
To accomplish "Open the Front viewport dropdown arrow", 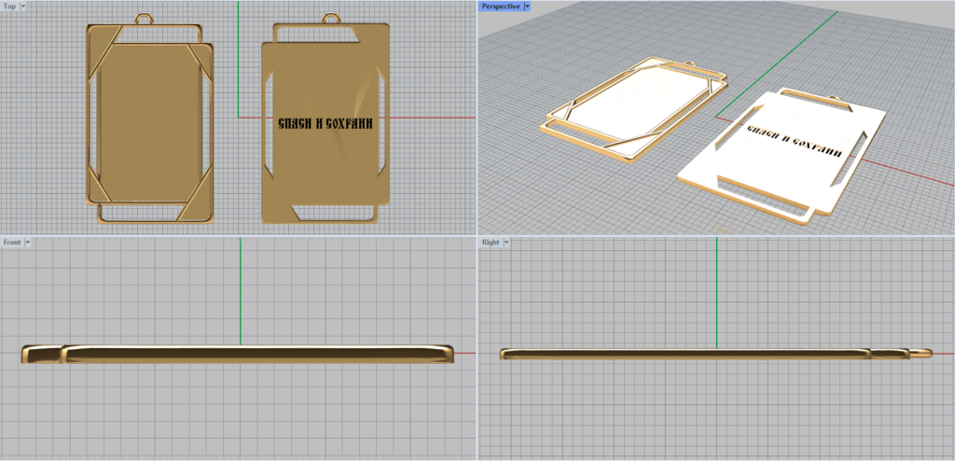I will pyautogui.click(x=28, y=243).
